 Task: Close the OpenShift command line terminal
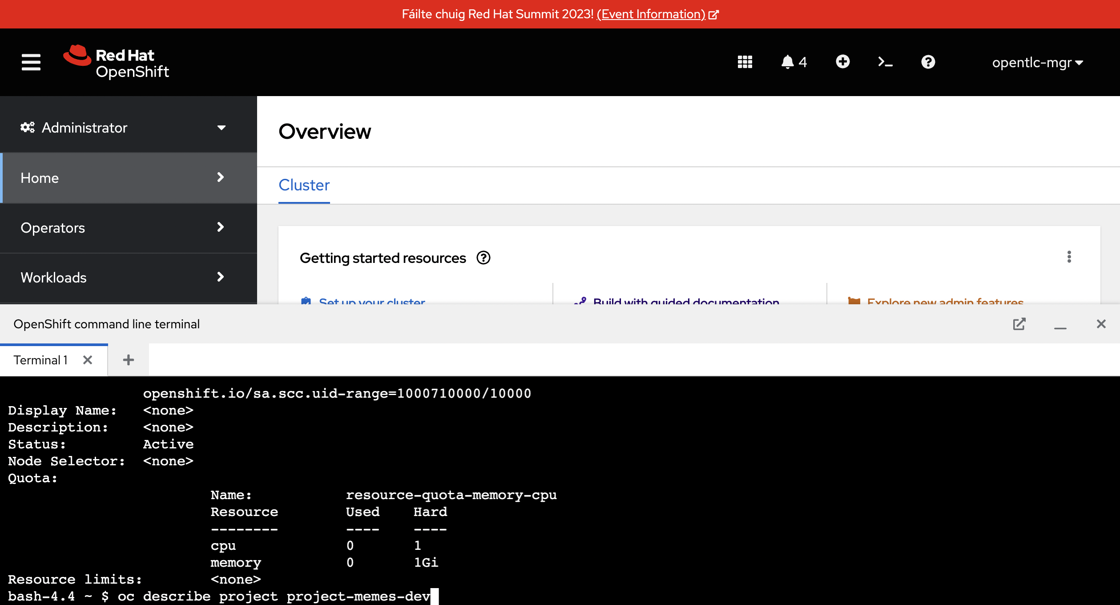(1101, 324)
